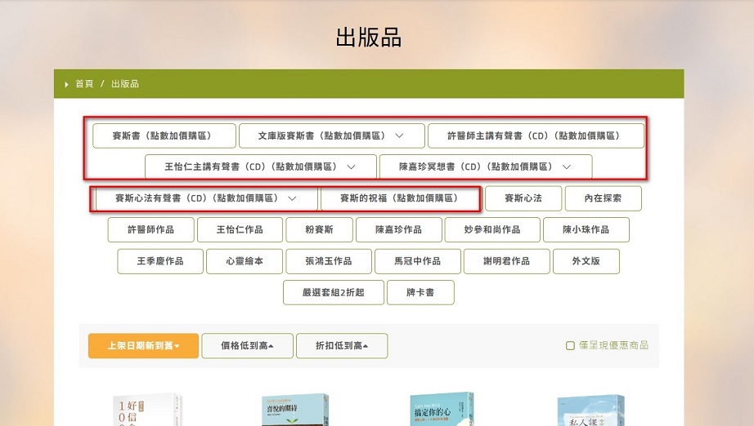Open the 首頁 breadcrumb link
The height and width of the screenshot is (426, 754).
(84, 84)
